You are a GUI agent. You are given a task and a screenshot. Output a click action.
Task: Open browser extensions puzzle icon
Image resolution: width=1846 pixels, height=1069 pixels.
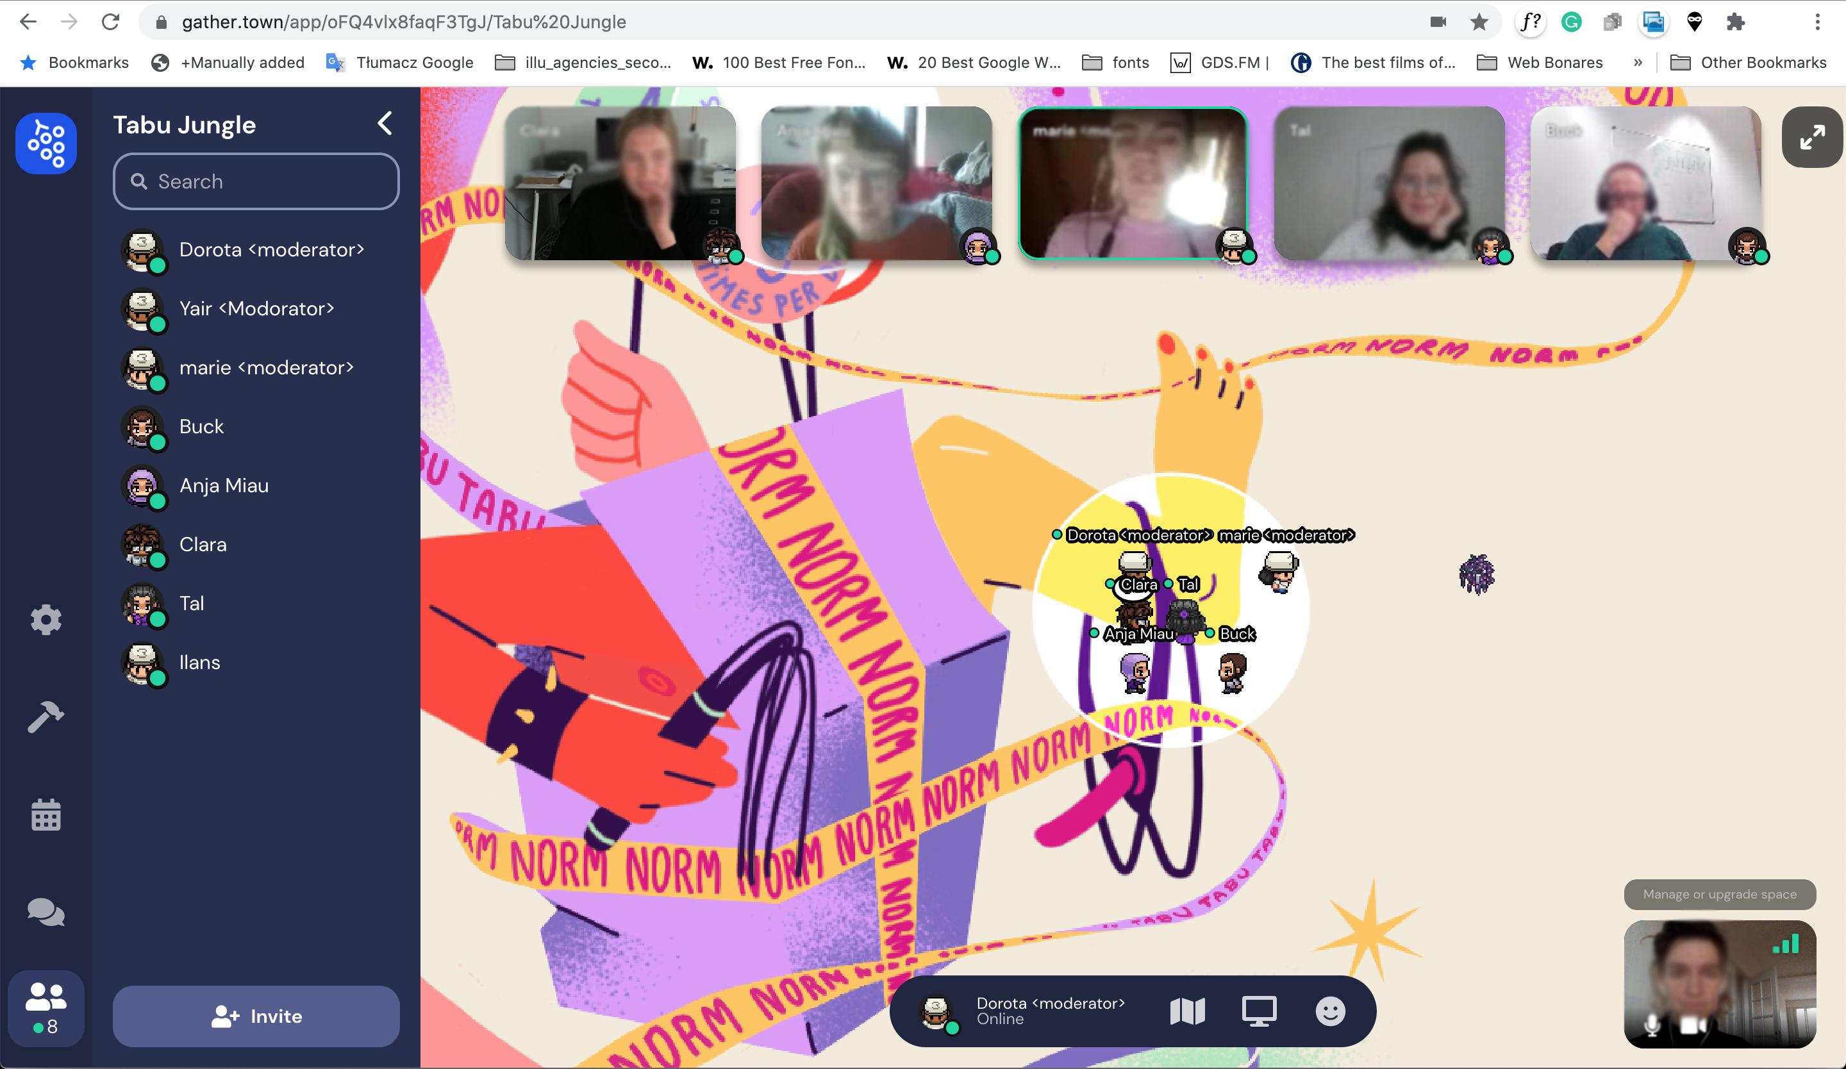click(1735, 22)
